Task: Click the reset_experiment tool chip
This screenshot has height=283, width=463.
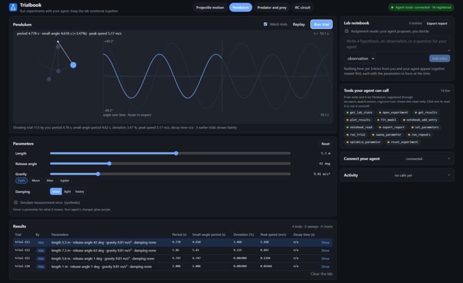Action: pos(403,142)
